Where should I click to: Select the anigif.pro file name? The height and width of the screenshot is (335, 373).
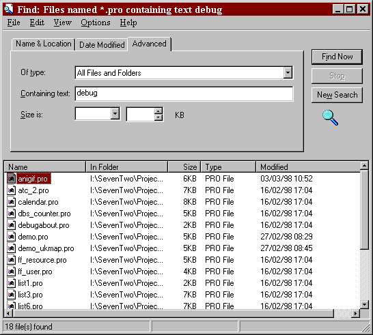33,179
